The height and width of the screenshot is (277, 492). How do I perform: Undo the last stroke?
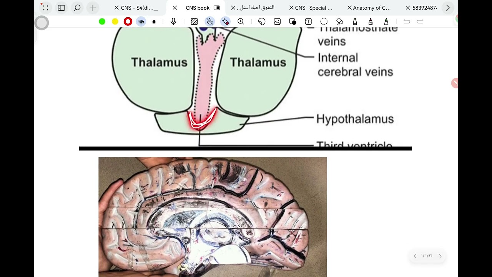(x=407, y=22)
